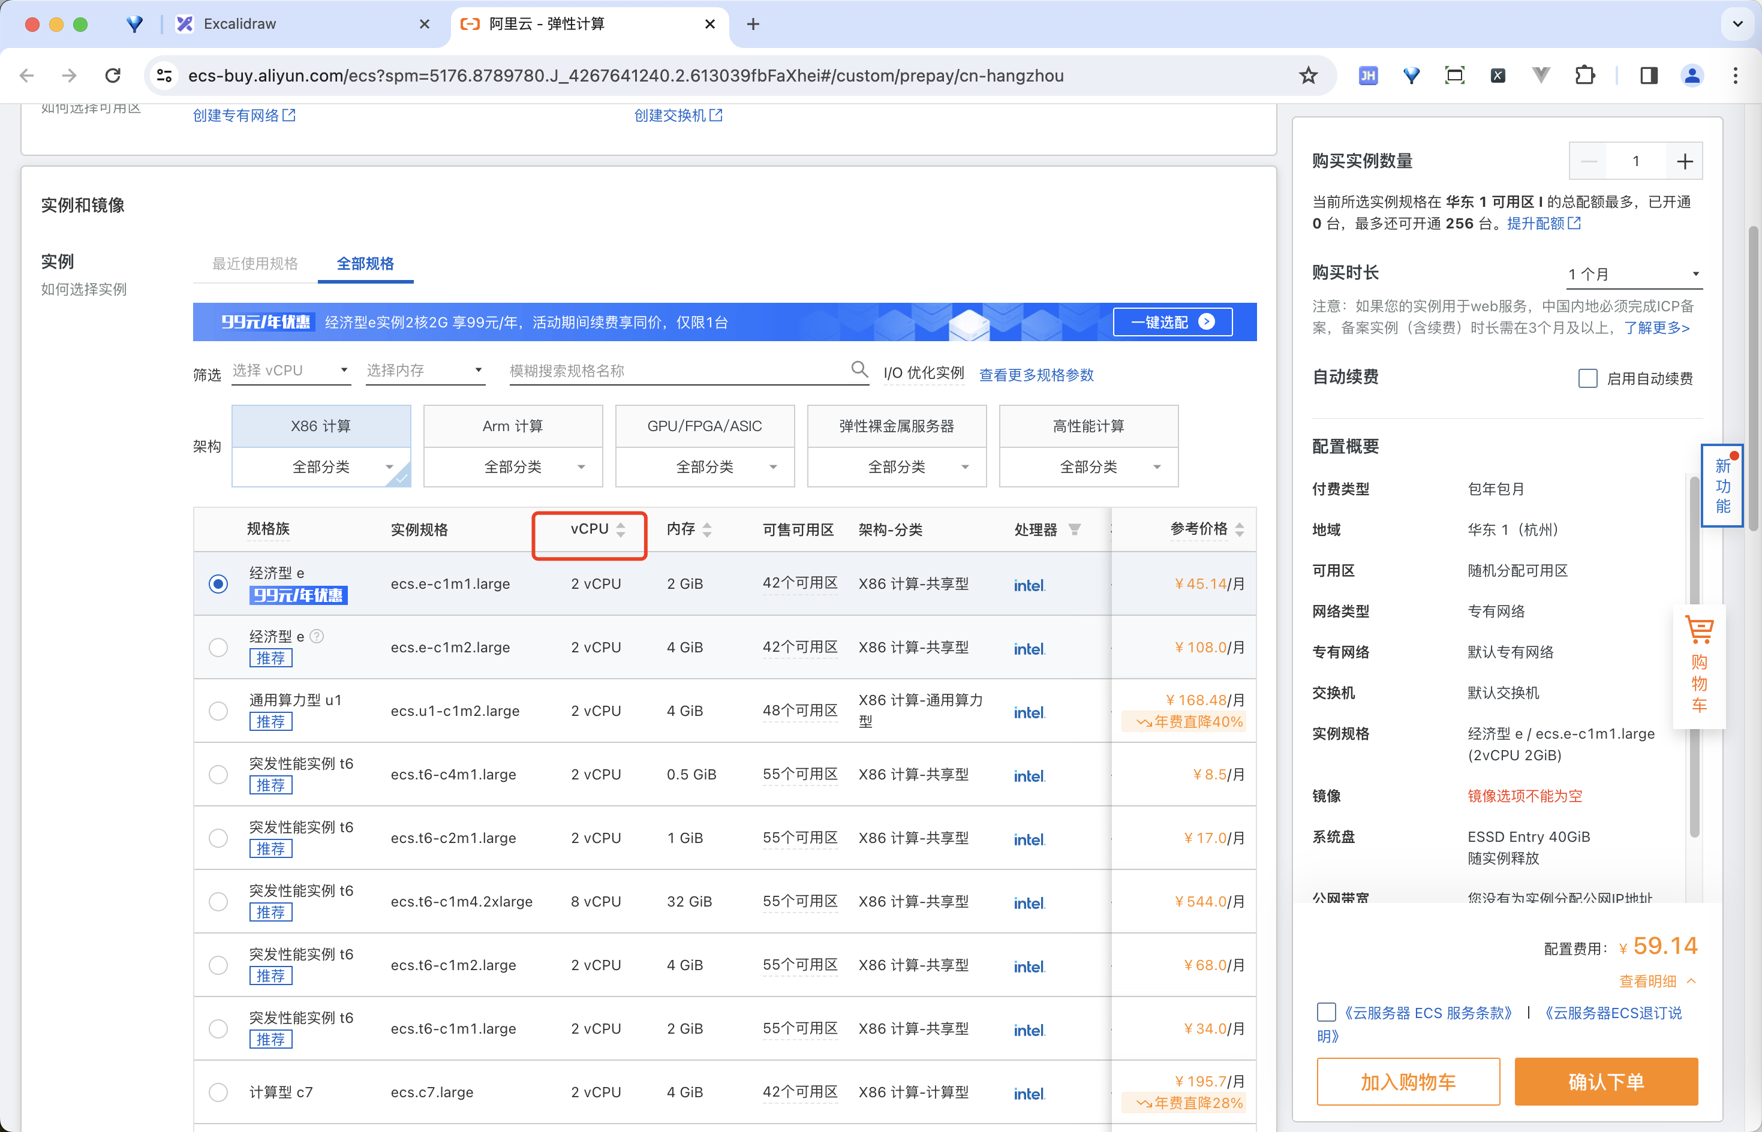Toggle the browser side panel icon
Screen dimensions: 1762x1132
pyautogui.click(x=1649, y=75)
